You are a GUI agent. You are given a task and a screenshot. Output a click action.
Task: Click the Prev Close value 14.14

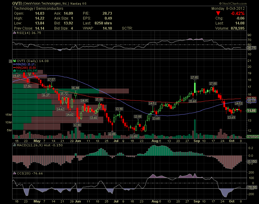click(40, 28)
